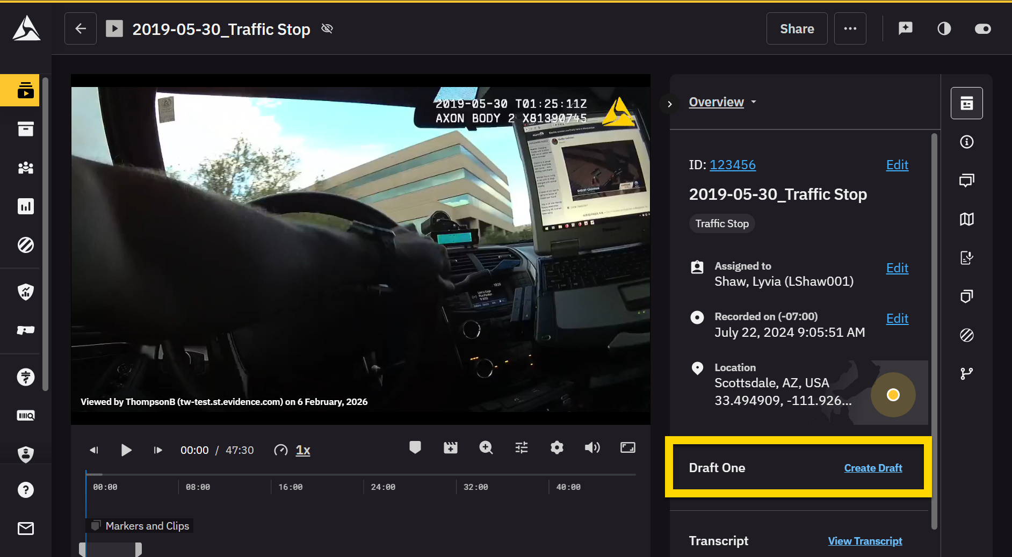Expand the Overview dropdown

coord(722,102)
